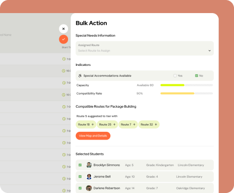Uncheck Darlene Robertson checkbox

coord(80,188)
